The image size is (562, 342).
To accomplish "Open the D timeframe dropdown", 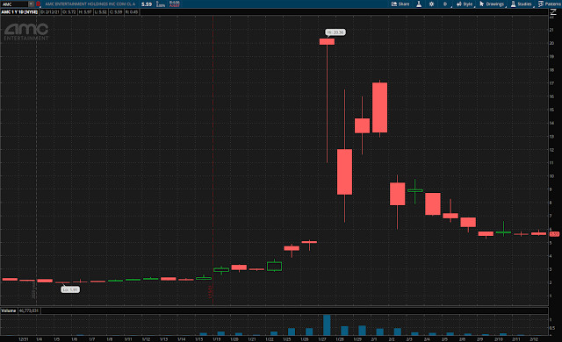I will click(x=445, y=4).
